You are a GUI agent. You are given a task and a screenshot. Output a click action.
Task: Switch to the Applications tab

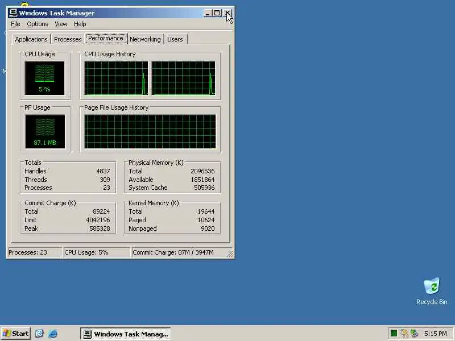pyautogui.click(x=31, y=39)
